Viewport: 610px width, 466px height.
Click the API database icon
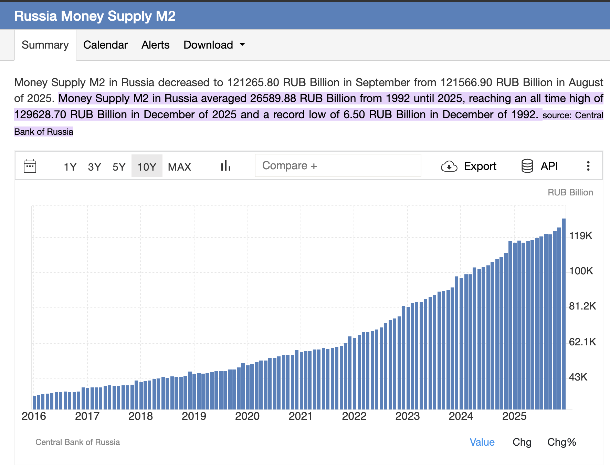527,166
